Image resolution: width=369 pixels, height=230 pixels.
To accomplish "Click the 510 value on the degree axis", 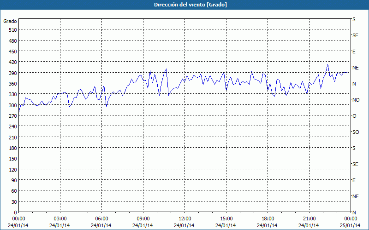I will click(13, 30).
